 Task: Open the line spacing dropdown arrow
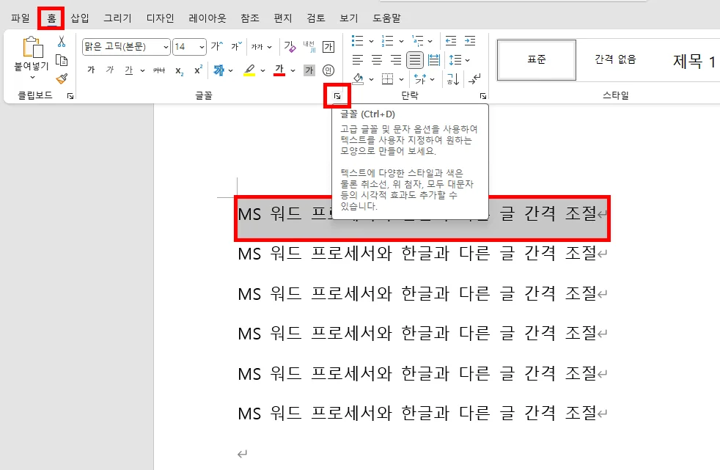(x=467, y=59)
